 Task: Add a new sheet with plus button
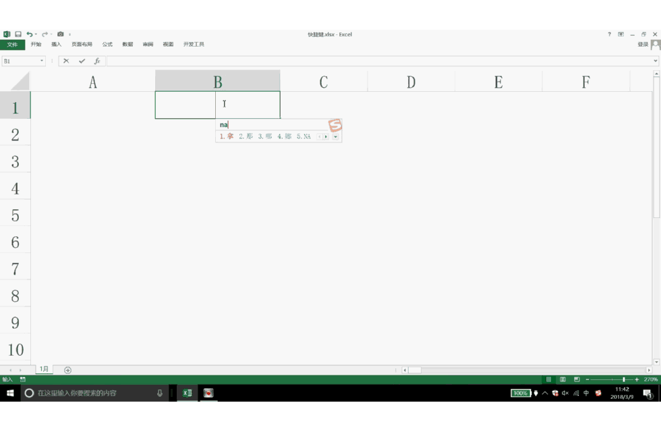67,370
